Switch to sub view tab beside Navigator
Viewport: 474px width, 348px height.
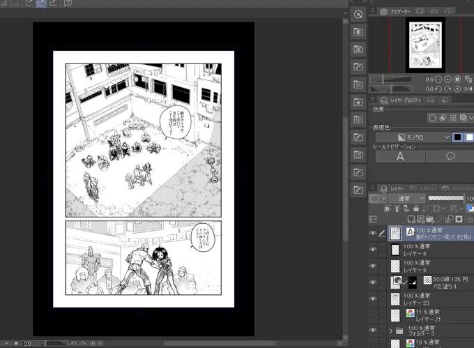420,11
